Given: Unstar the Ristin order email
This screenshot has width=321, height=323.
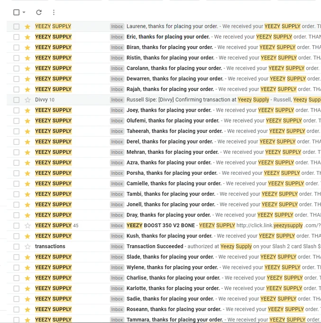Looking at the screenshot, I should [28, 58].
